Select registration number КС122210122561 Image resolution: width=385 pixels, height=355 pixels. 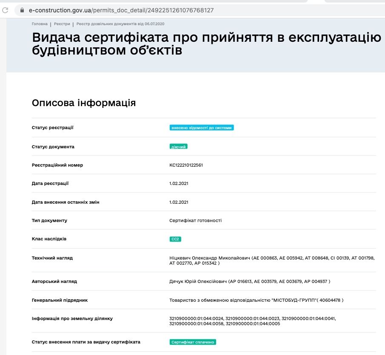coord(186,165)
